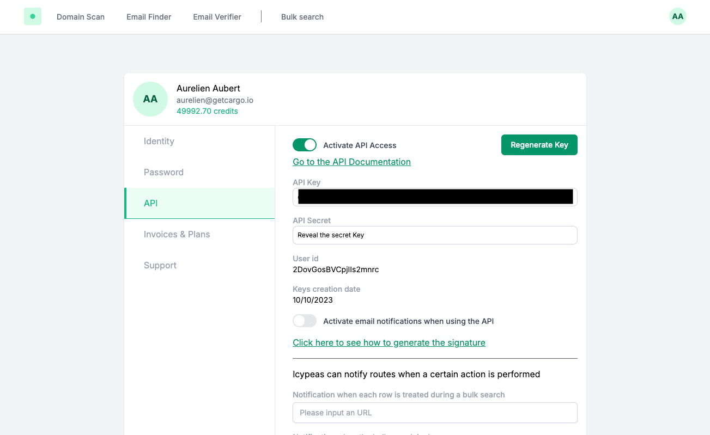Enable email notifications for API usage

pos(305,321)
